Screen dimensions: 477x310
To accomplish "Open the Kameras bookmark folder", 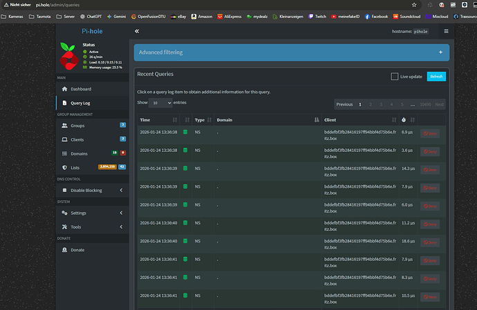I will coord(12,17).
